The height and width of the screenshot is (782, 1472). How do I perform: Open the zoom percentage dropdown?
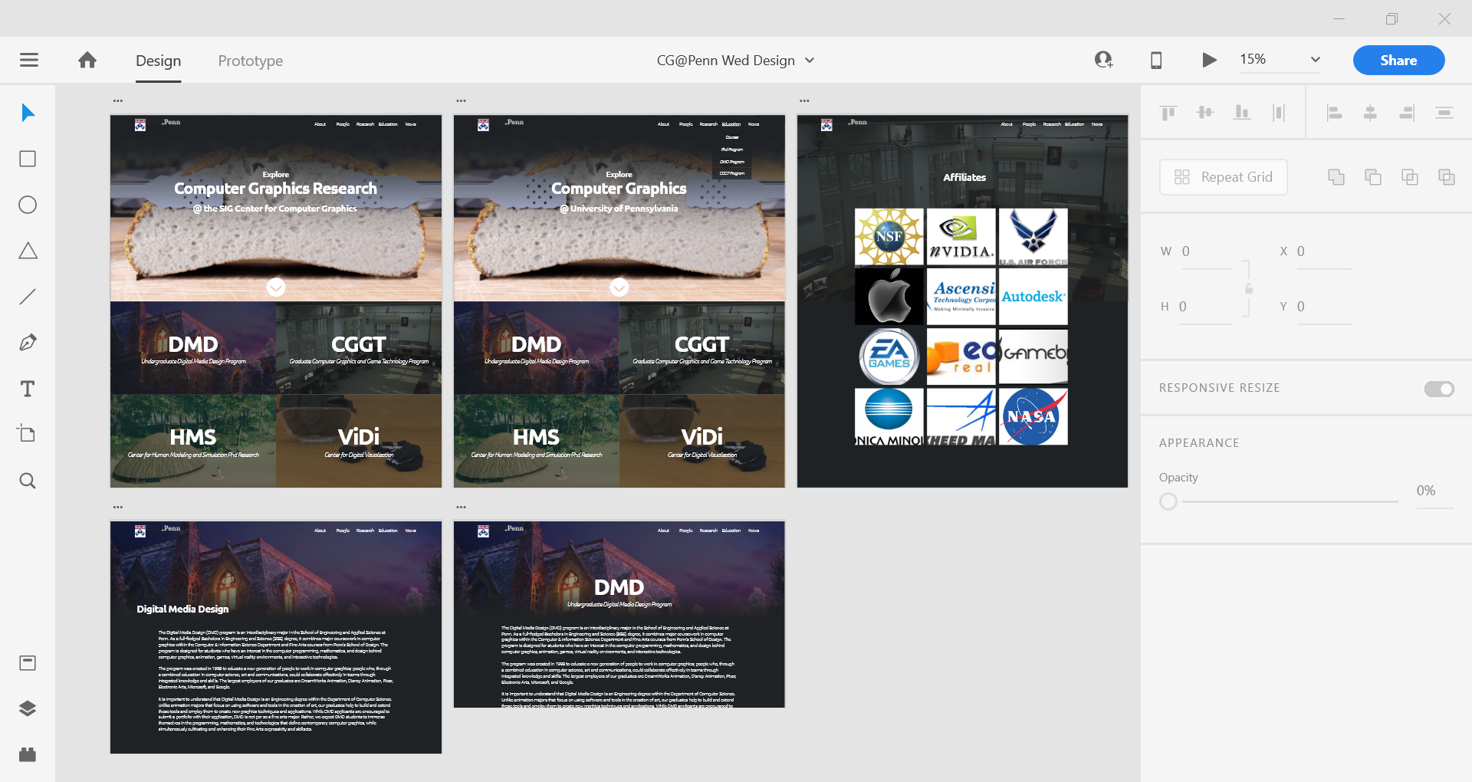pyautogui.click(x=1316, y=60)
